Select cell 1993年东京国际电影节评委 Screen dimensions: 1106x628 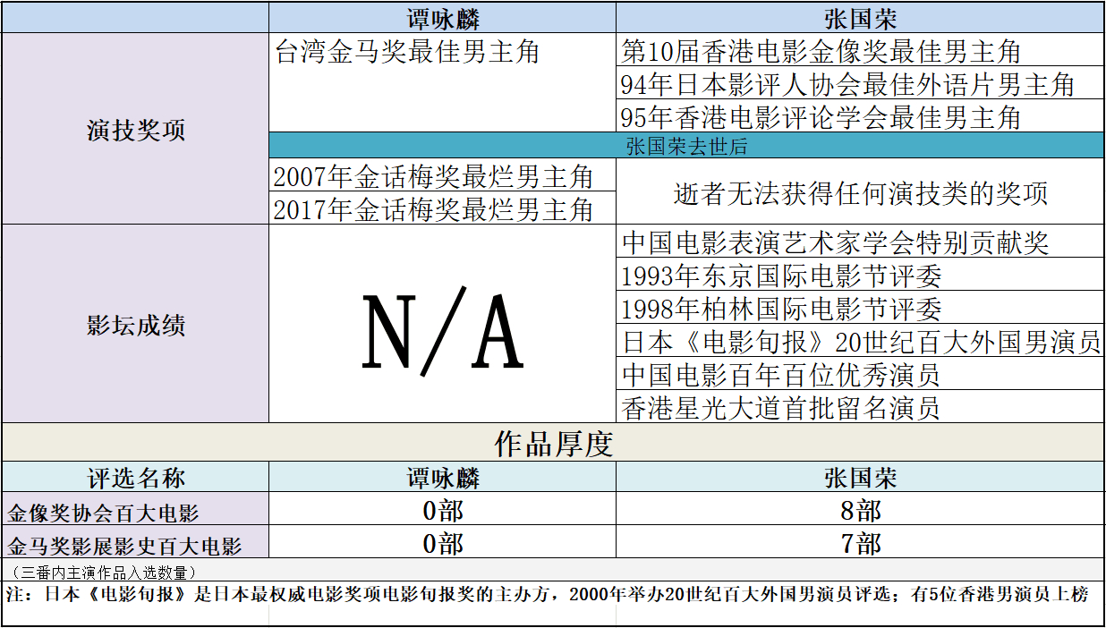point(861,275)
